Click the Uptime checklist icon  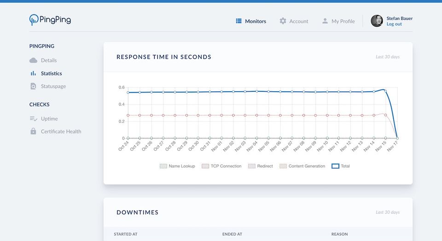point(33,118)
